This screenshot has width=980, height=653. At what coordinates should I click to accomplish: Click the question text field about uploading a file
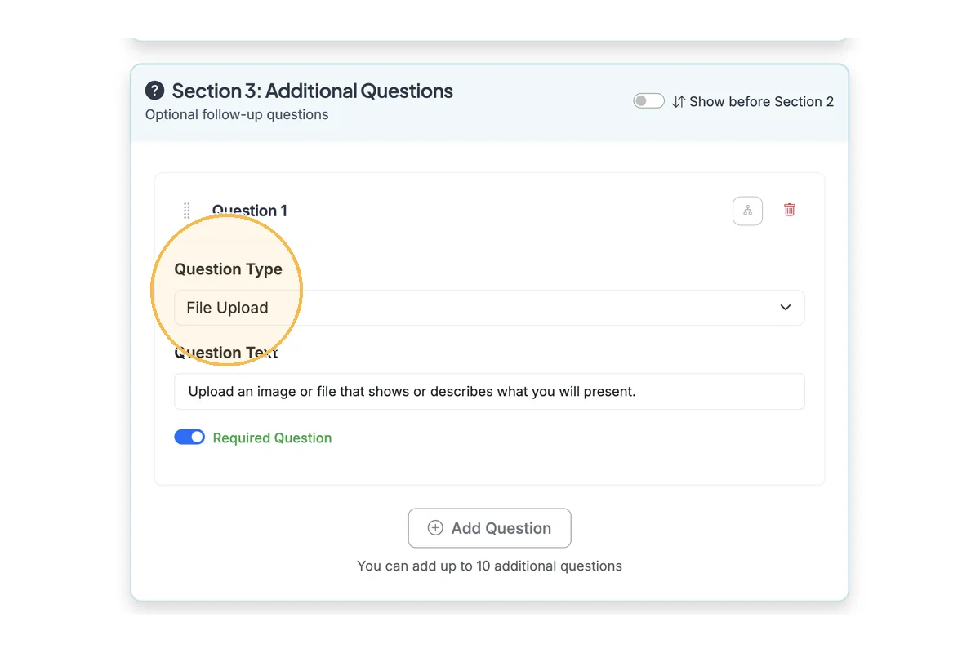tap(488, 392)
